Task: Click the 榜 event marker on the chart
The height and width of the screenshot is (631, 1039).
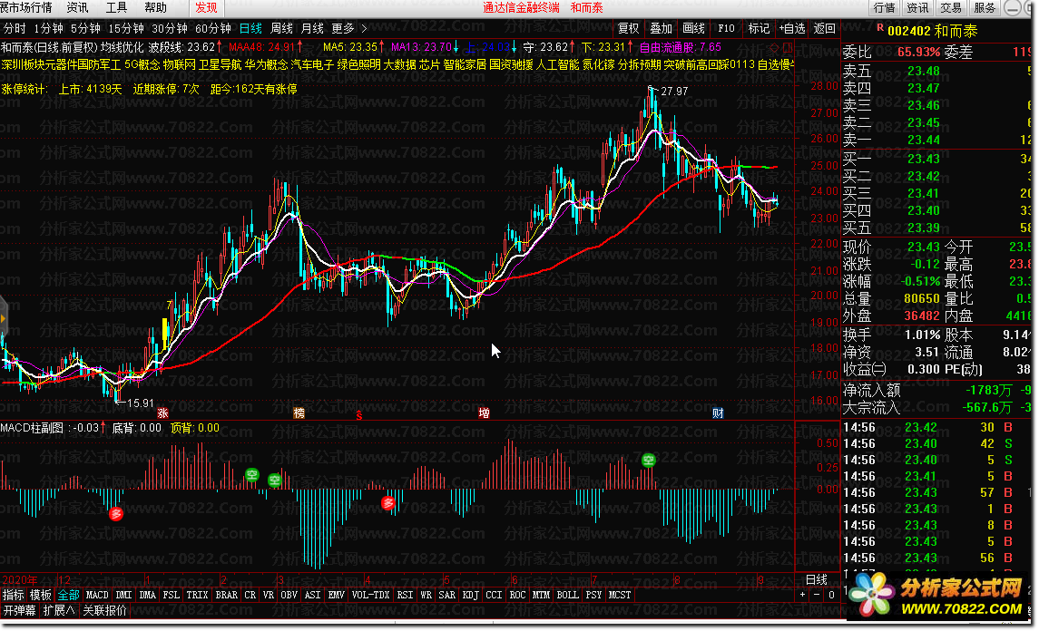Action: [299, 413]
